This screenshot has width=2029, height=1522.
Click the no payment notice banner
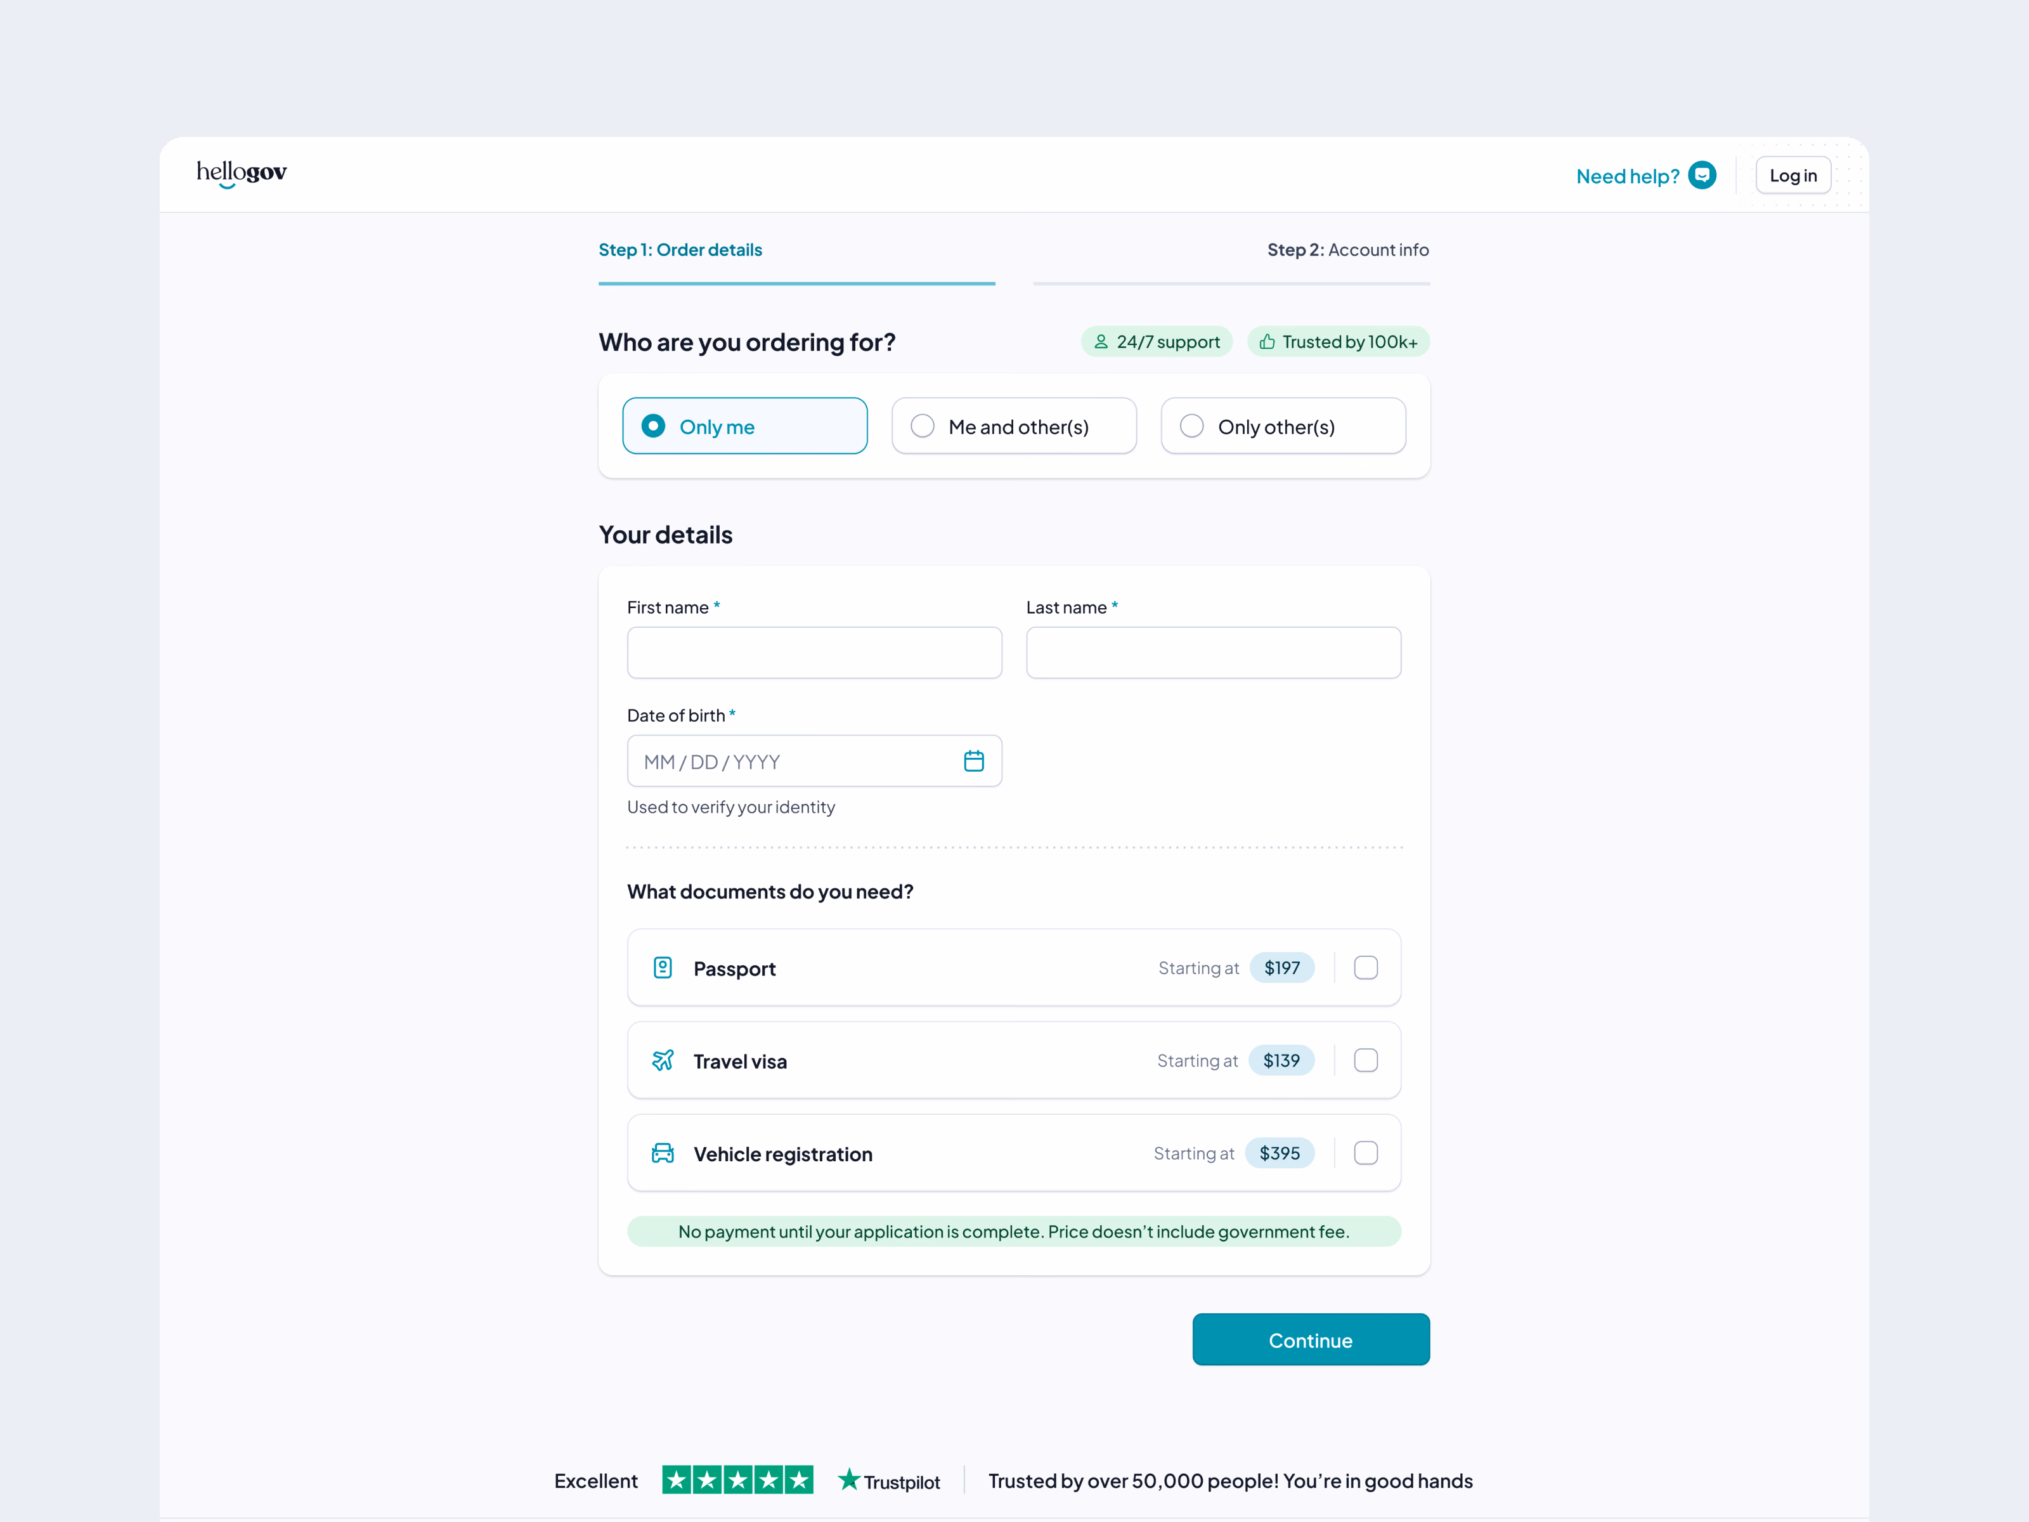(x=1014, y=1231)
